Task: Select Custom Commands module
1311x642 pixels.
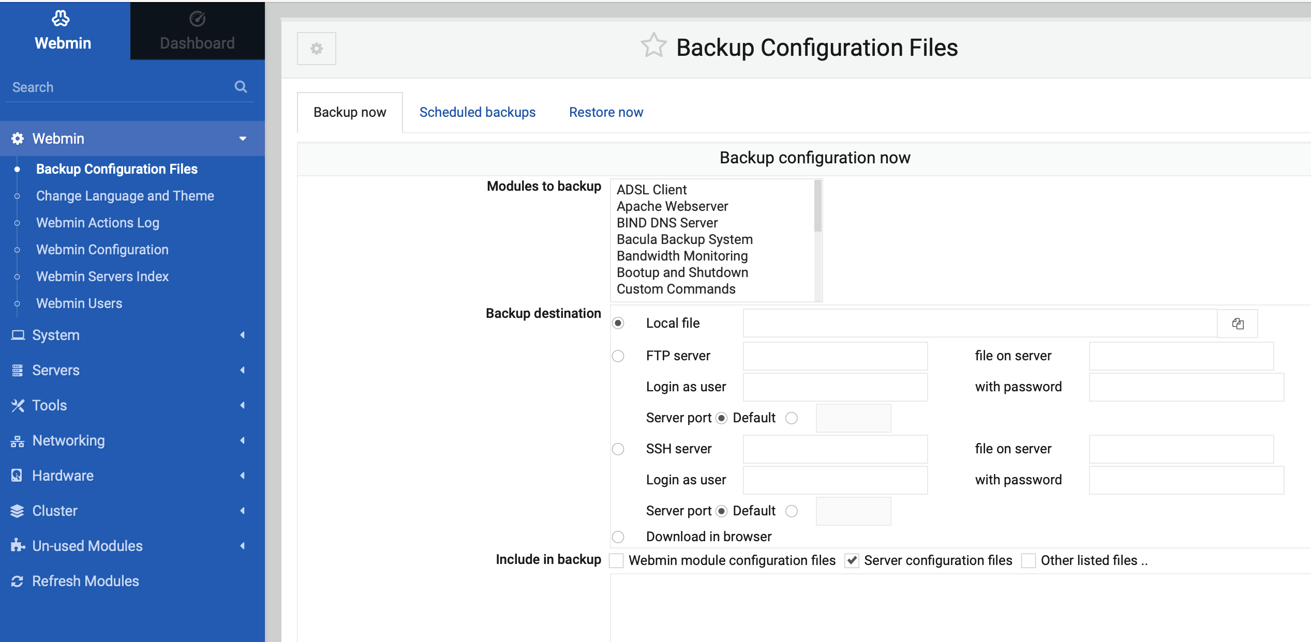Action: click(676, 289)
